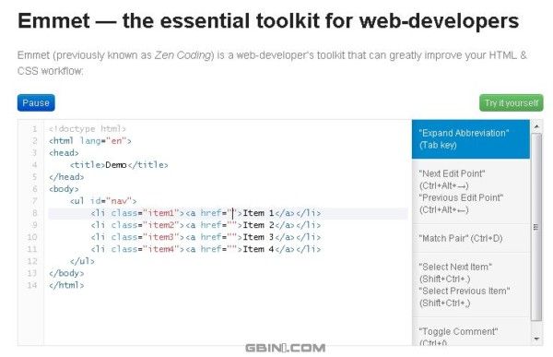Click the sidebar scrollbar up arrow

(536, 126)
